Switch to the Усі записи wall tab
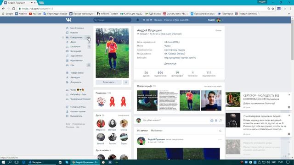The height and width of the screenshot is (165, 294). tap(142, 131)
